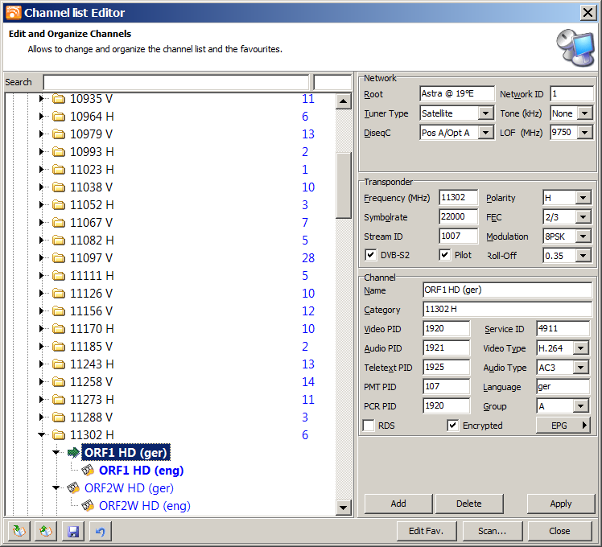Click the green arrow icon beside ORF1 HD (ger)

click(x=73, y=453)
